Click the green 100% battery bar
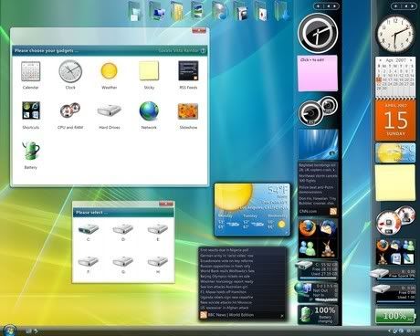Screen dimensions: 420x336 coord(395,316)
